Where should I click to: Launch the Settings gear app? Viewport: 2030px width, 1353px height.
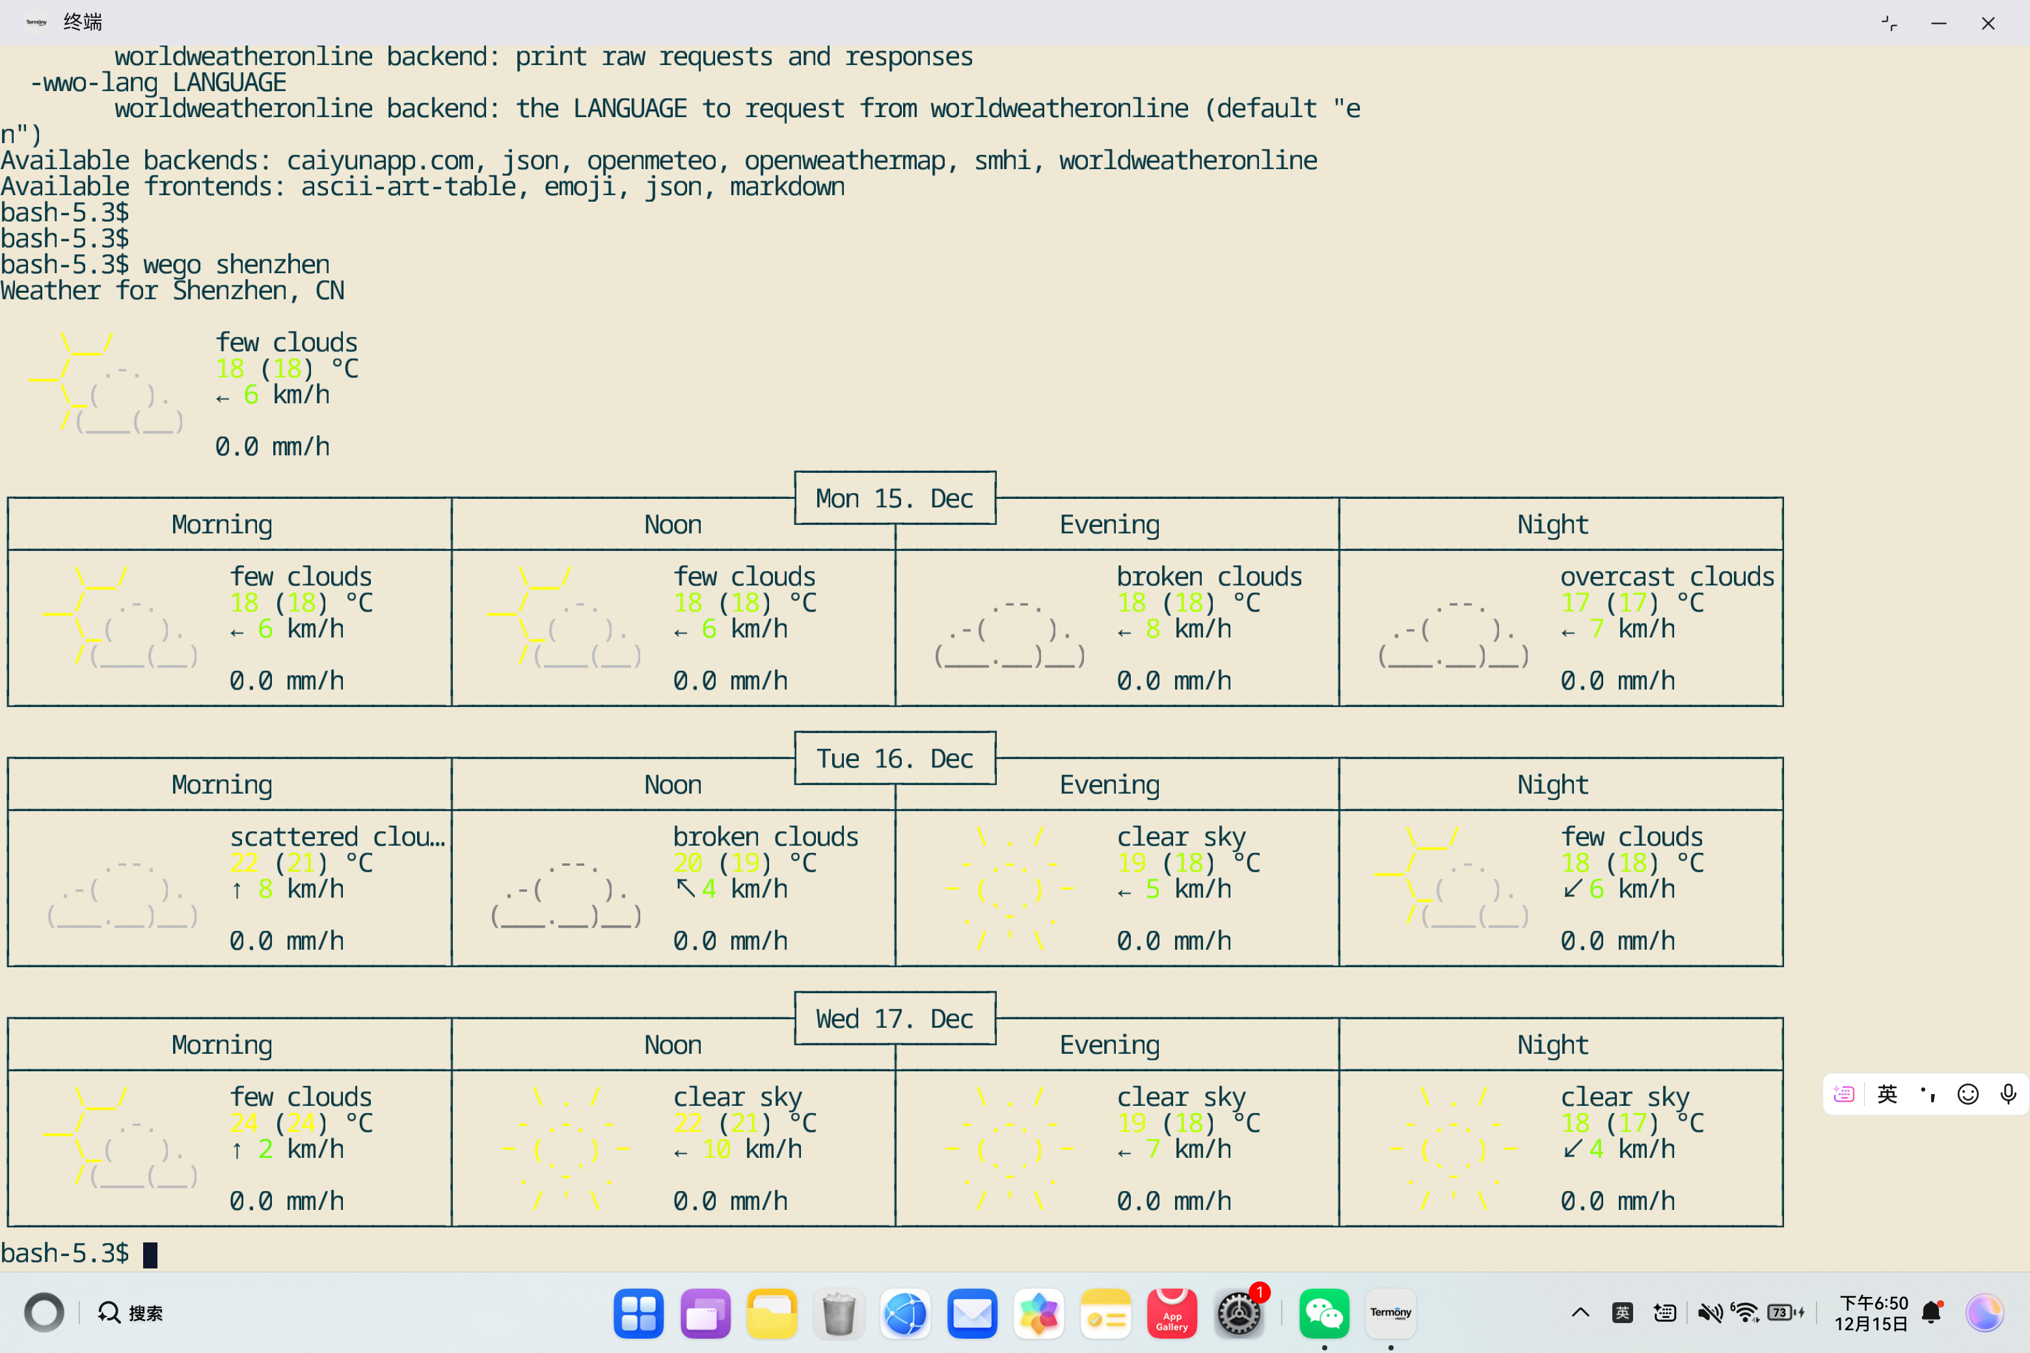pyautogui.click(x=1239, y=1313)
